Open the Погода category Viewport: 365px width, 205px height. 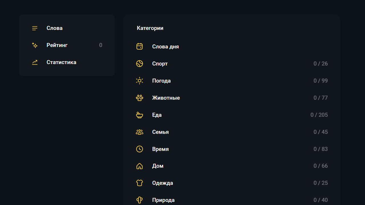[x=161, y=81]
